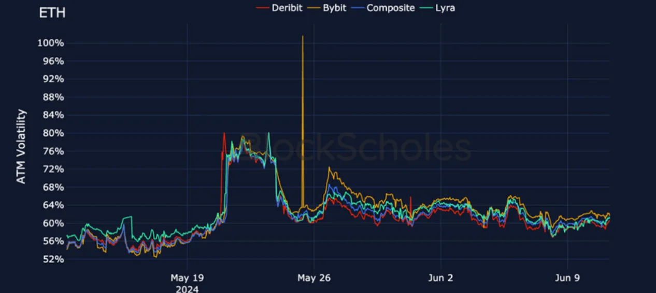Click the 72% y-axis tick label
The height and width of the screenshot is (293, 656).
pos(53,169)
